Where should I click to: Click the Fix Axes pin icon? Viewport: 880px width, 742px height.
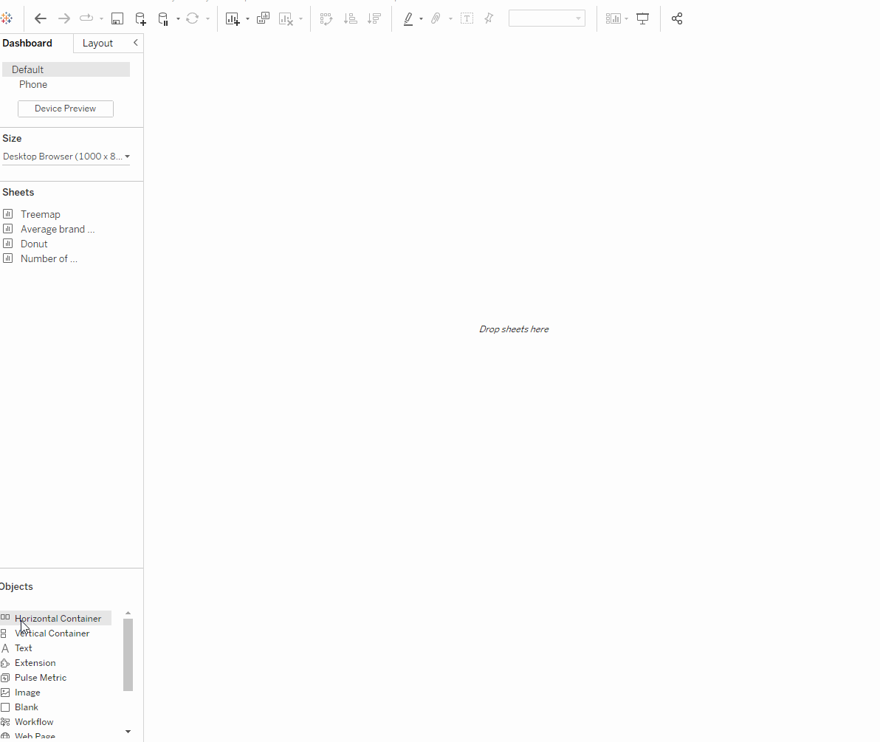489,18
